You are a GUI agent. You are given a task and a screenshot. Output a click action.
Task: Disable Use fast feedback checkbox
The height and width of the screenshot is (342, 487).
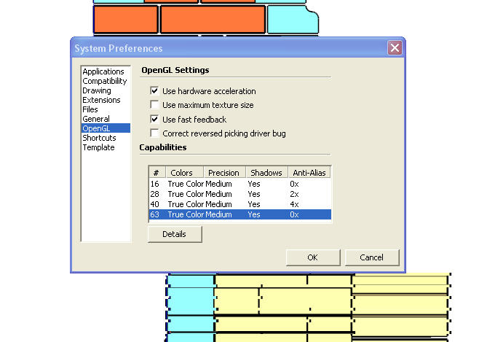[x=154, y=119]
